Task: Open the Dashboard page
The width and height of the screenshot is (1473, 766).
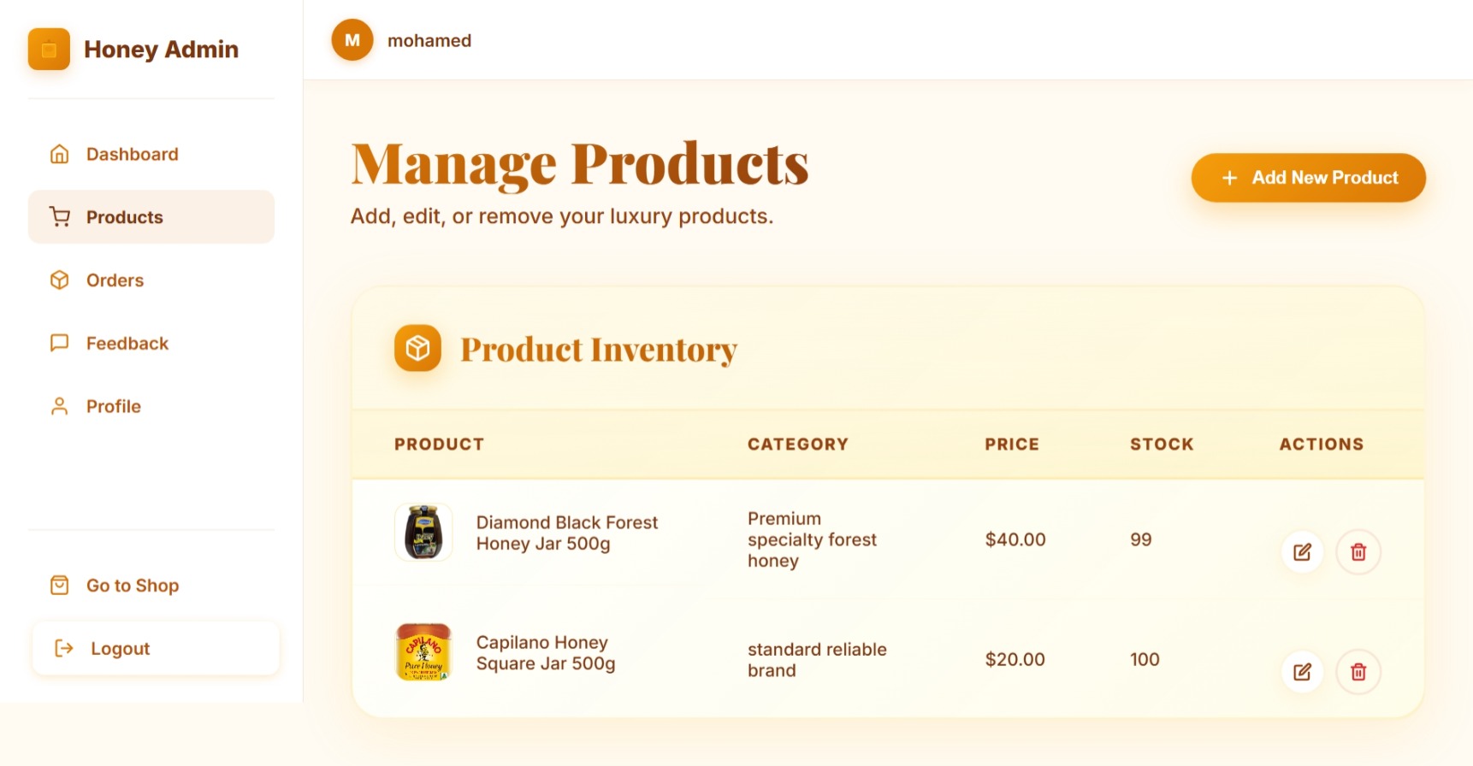Action: tap(132, 155)
